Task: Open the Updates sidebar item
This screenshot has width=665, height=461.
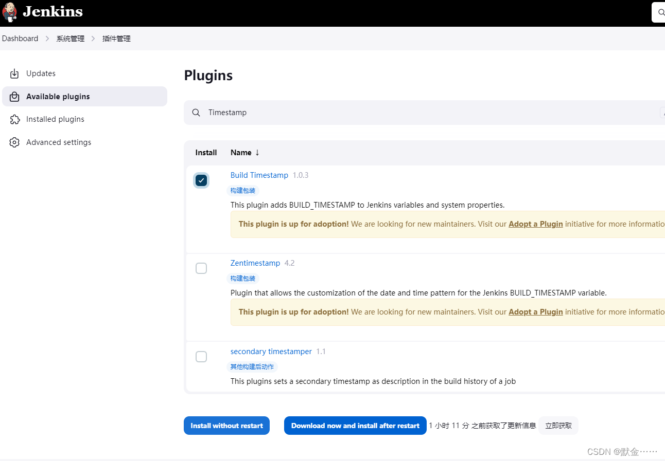Action: click(x=84, y=73)
